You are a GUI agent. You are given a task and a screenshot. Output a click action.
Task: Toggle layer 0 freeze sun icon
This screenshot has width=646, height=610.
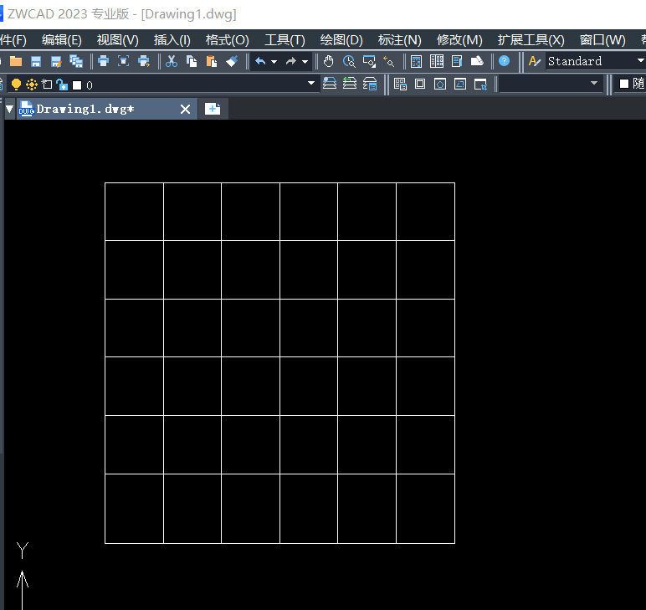click(x=31, y=85)
